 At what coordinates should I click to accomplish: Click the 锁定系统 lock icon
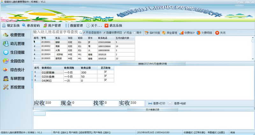pyautogui.click(x=4, y=26)
